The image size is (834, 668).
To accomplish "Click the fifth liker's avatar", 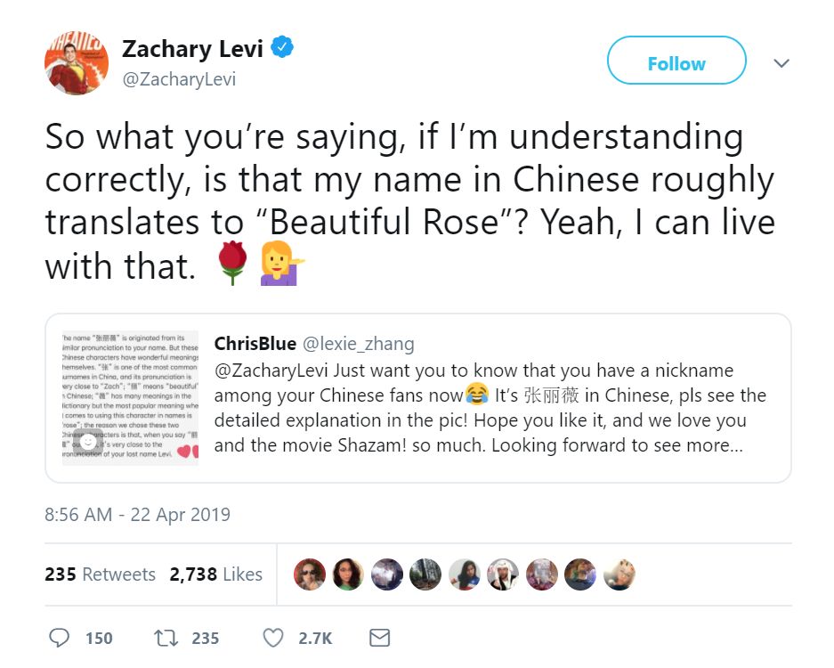I will coord(465,574).
